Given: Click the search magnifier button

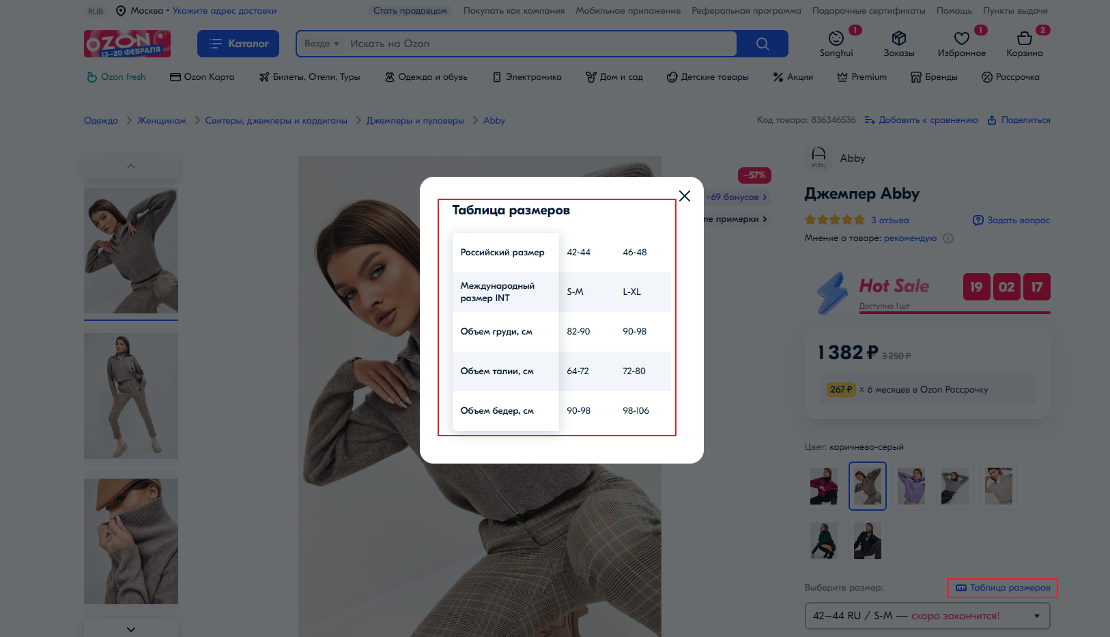Looking at the screenshot, I should pyautogui.click(x=763, y=44).
